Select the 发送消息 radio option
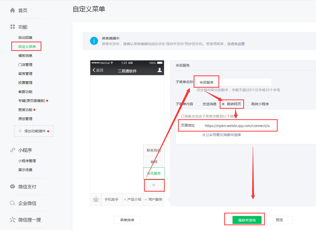The height and width of the screenshot is (230, 316). click(199, 104)
